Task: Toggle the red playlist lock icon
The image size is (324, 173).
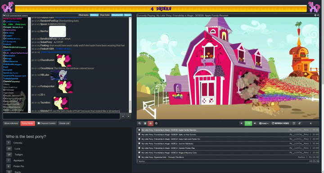Action: [x=150, y=123]
